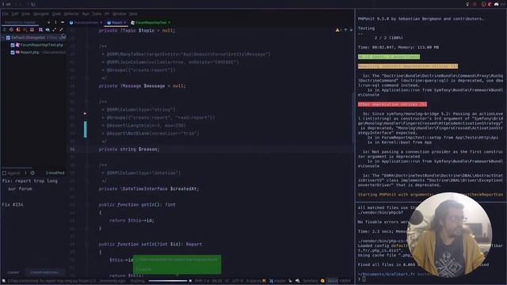Click the cyan change marker in the gutter
The width and height of the screenshot is (507, 285).
[x=86, y=129]
